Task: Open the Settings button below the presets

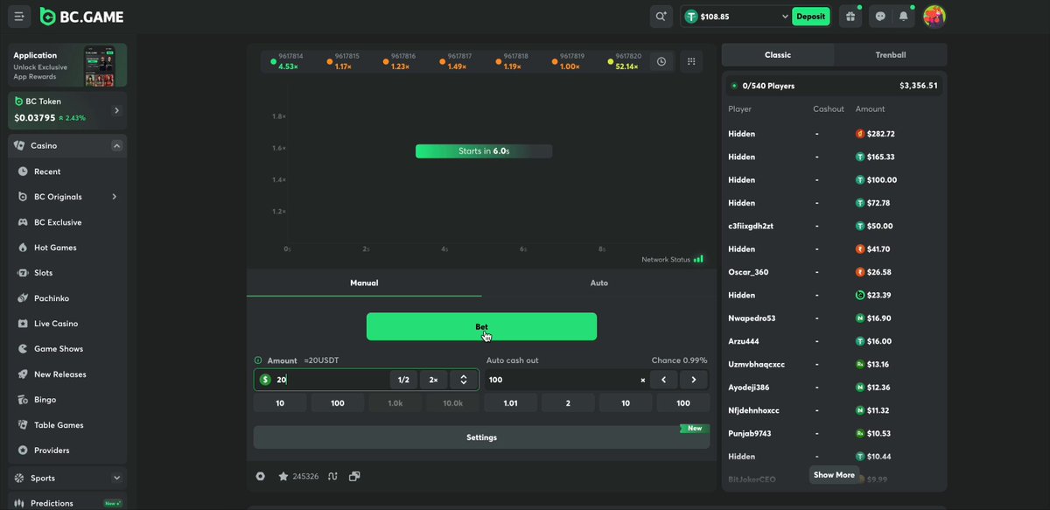Action: [x=481, y=437]
